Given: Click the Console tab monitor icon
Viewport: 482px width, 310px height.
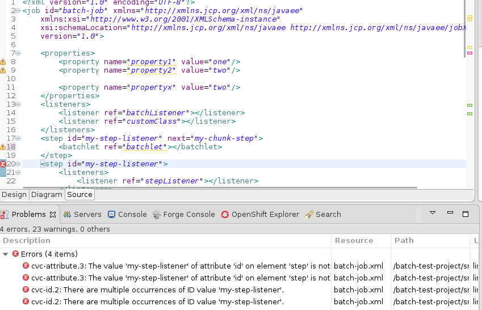Looking at the screenshot, I should [x=112, y=215].
